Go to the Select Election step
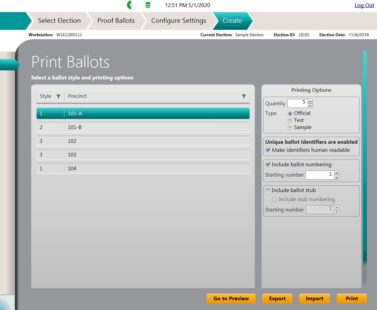 click(59, 21)
